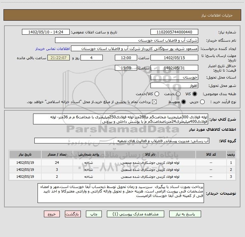
Task: Click the 'تاریخ نیاز' column header
Action: tap(25, 154)
